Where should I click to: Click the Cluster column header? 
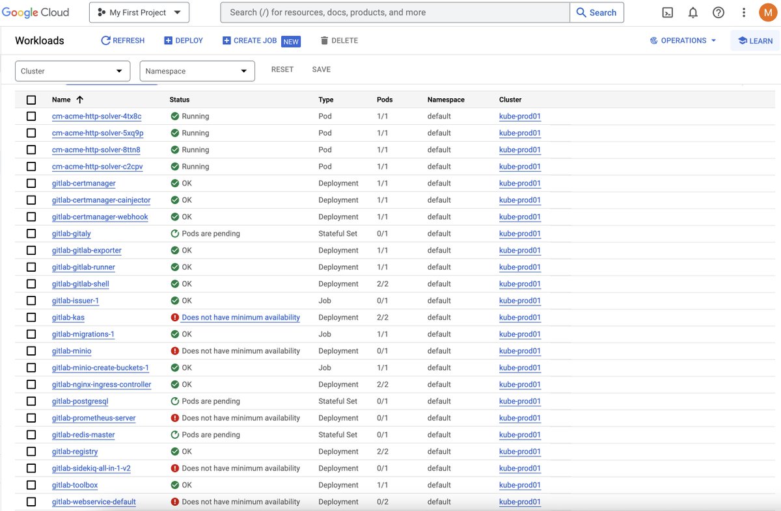510,99
